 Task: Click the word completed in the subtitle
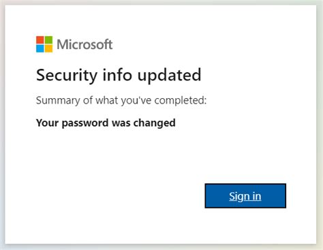coord(181,100)
